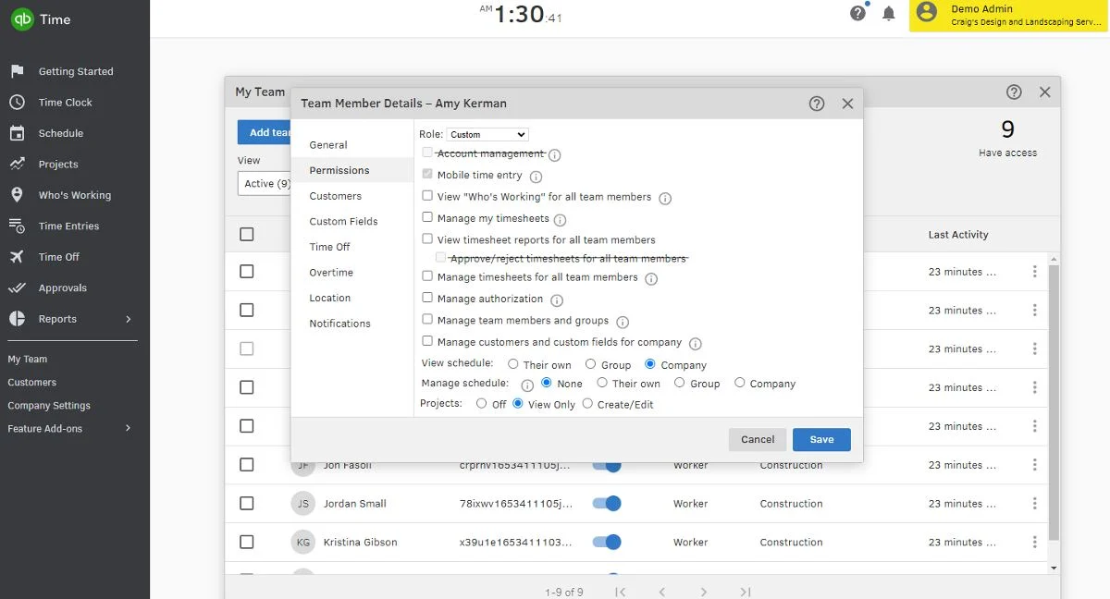Expand the Reports submenu

(x=128, y=319)
